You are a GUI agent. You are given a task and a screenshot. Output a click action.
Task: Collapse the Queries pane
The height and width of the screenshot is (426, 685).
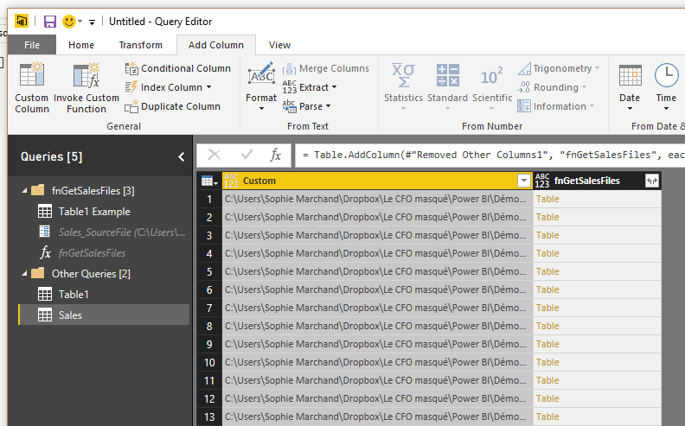(181, 156)
